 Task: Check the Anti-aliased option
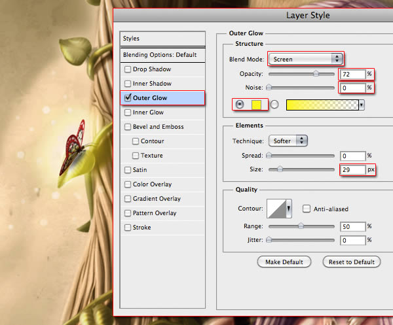coord(307,209)
